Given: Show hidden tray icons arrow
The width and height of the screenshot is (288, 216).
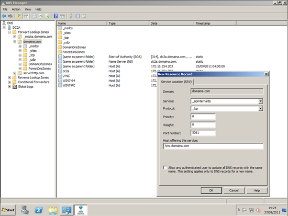Looking at the screenshot, I should pyautogui.click(x=239, y=210).
